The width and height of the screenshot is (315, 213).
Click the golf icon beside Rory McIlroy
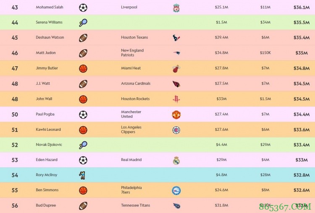82,175
